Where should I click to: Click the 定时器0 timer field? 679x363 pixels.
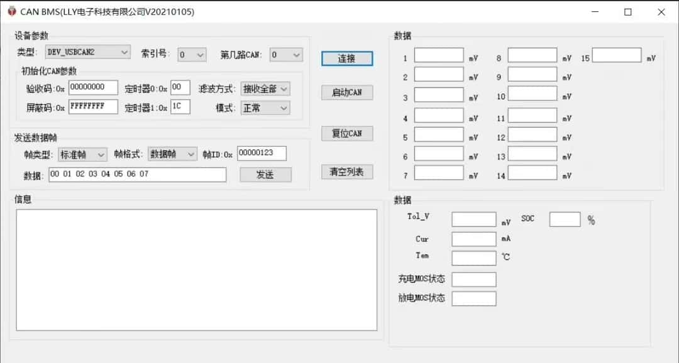pos(180,87)
